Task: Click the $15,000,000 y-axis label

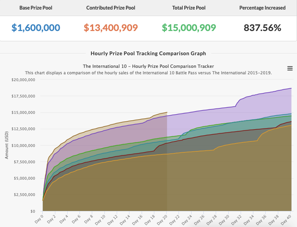Action: coord(23,112)
